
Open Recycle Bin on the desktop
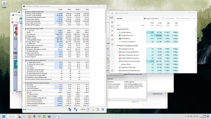[4, 4]
